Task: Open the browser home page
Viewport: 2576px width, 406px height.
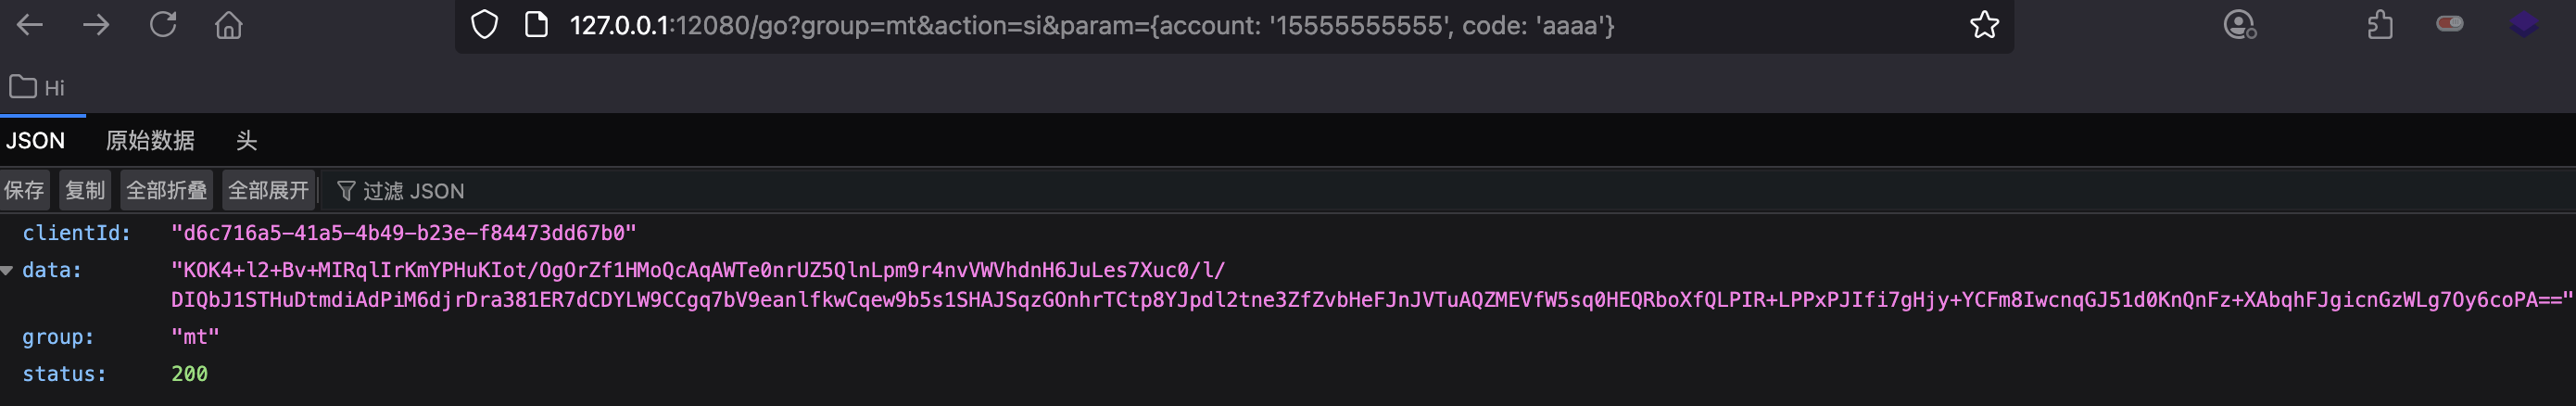Action: pos(229,25)
